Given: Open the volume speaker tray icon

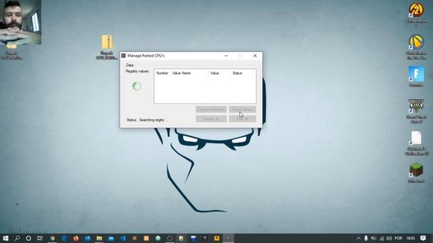Looking at the screenshot, I should (x=389, y=238).
